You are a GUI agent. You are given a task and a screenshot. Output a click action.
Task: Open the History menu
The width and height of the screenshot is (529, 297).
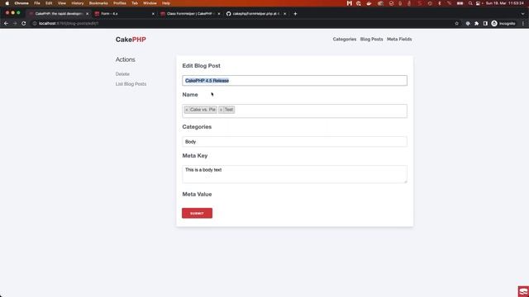tap(78, 3)
